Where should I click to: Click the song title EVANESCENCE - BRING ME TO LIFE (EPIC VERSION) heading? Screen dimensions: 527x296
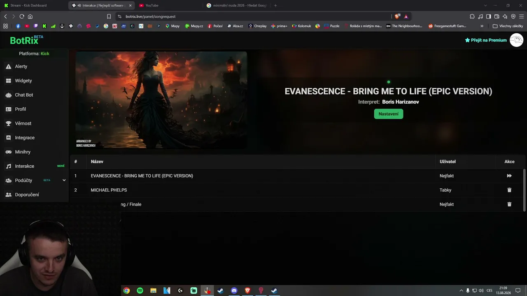(388, 91)
